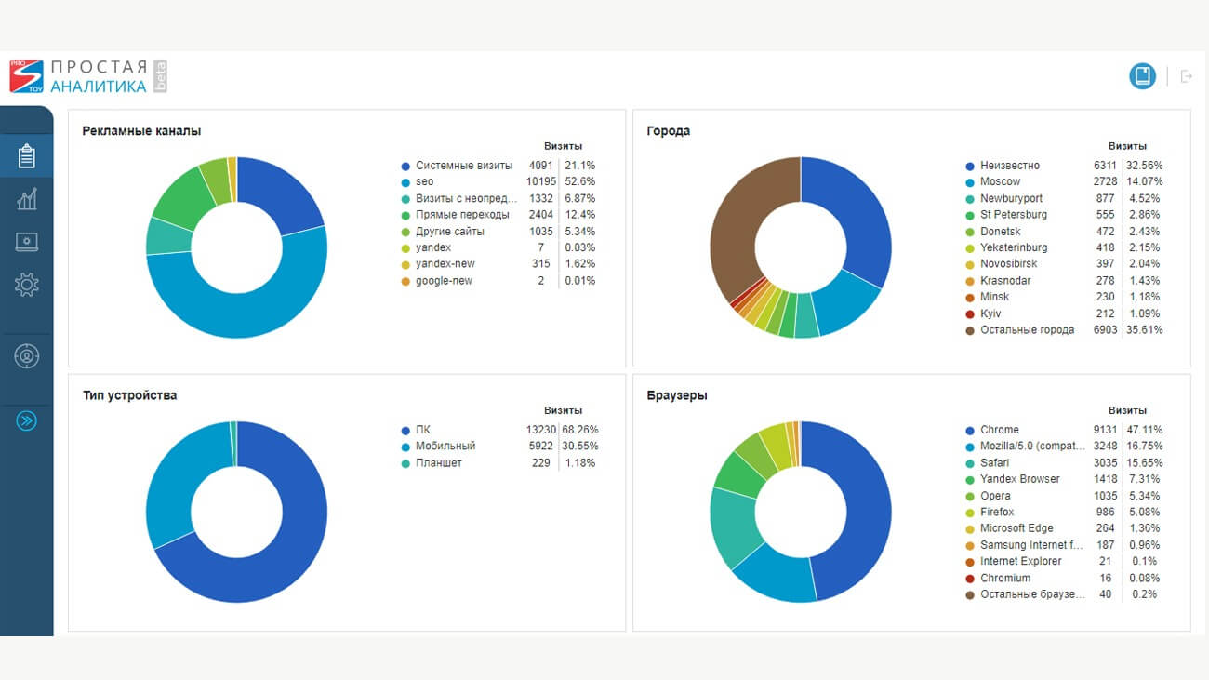Select St Petersburg in cities legend
1209x680 pixels.
click(1013, 215)
